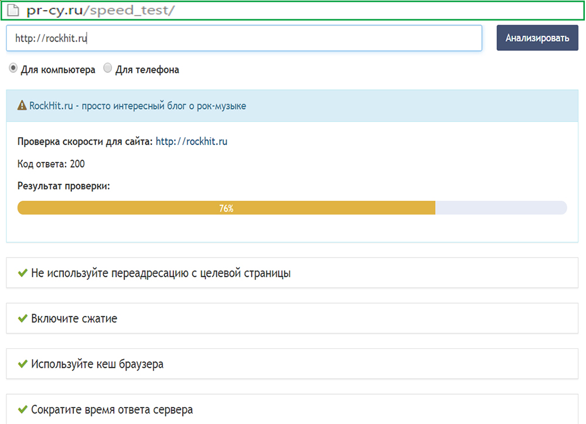Screen dimensions: 586x424
Task: Click the green checkmark next to Включите сжатие
Action: point(22,318)
